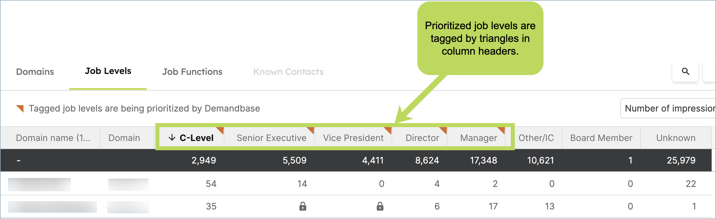Select the totals row showing 2,949
This screenshot has width=716, height=219.
[x=356, y=160]
